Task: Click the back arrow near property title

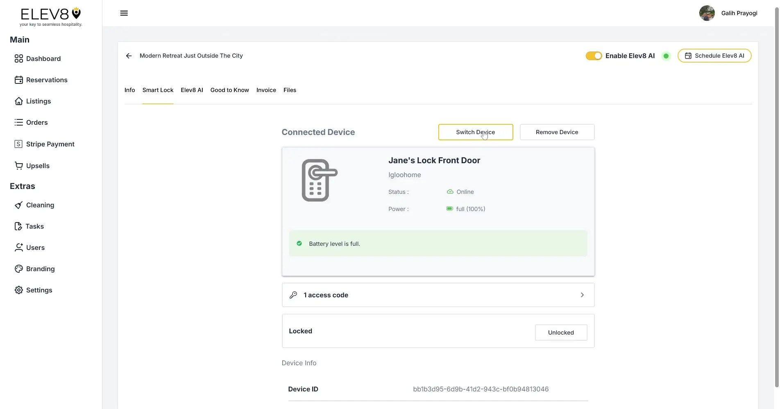Action: click(129, 56)
